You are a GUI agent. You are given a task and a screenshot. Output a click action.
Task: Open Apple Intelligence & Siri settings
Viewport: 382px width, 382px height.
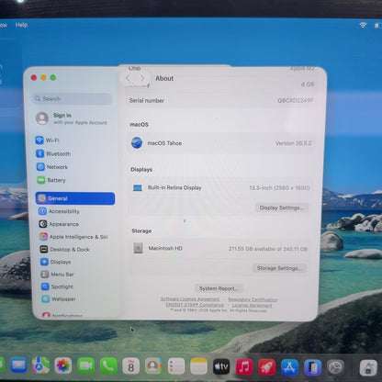[73, 237]
